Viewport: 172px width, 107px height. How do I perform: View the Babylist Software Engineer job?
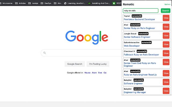click(166, 82)
